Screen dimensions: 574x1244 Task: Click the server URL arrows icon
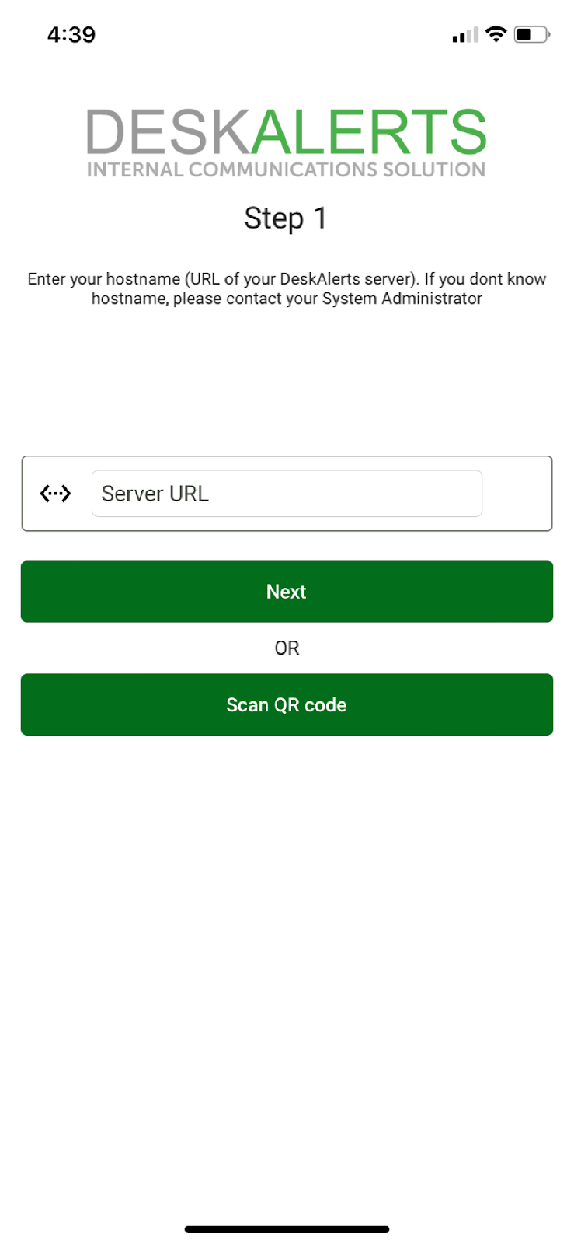(55, 494)
